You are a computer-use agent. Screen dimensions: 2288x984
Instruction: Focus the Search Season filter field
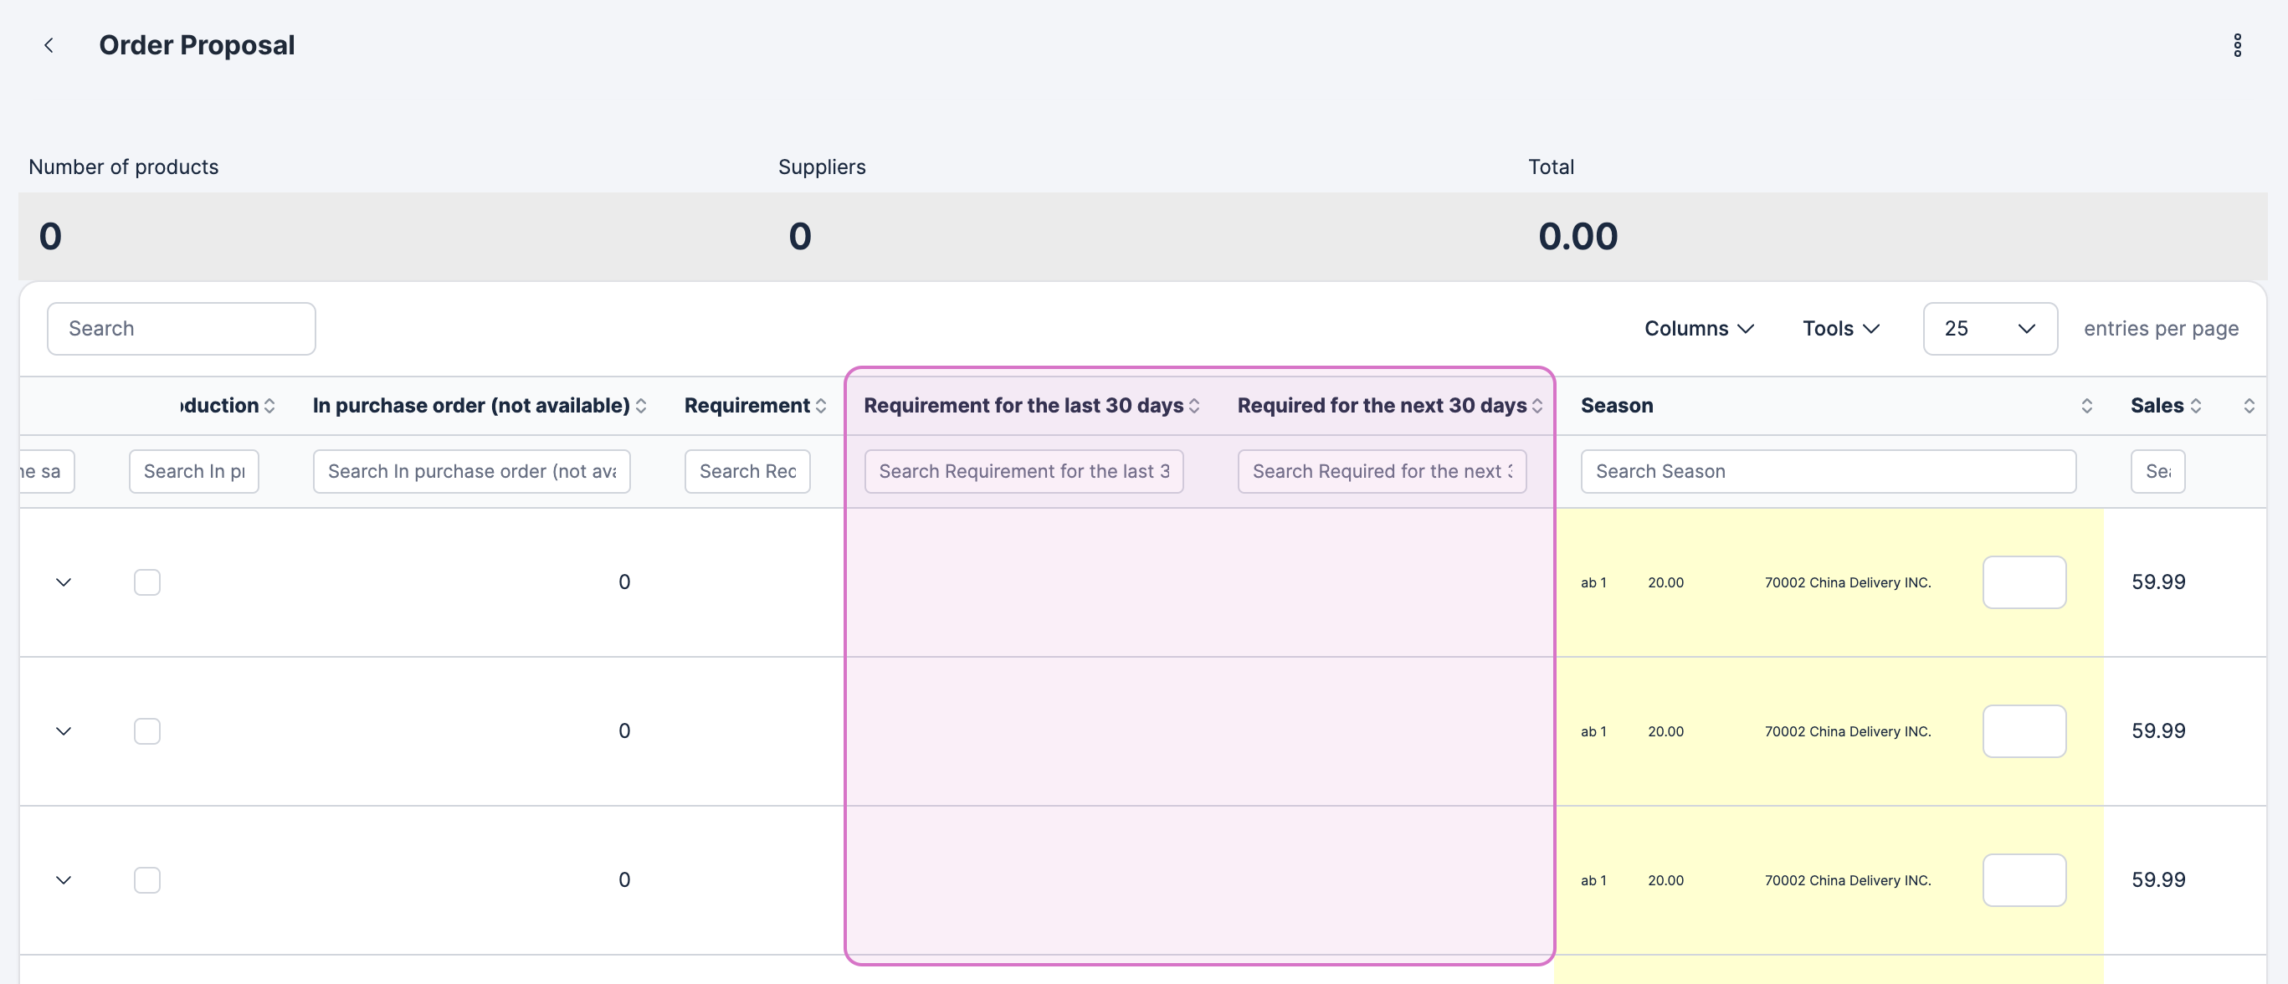coord(1828,472)
